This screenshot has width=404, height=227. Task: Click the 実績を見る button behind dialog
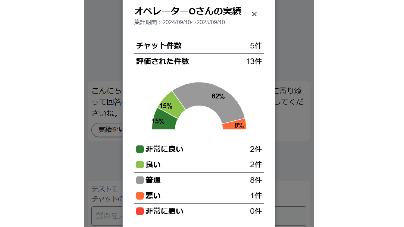(x=107, y=130)
